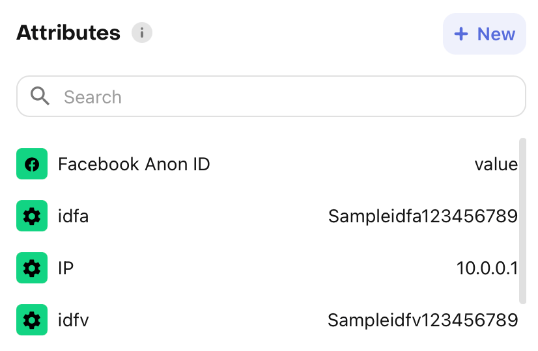Click the magnifying glass search icon
This screenshot has height=351, width=538.
pyautogui.click(x=40, y=97)
